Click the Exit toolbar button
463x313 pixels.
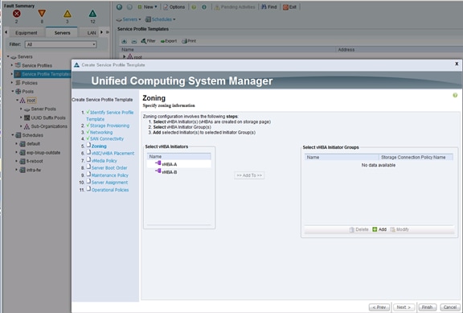tap(289, 6)
